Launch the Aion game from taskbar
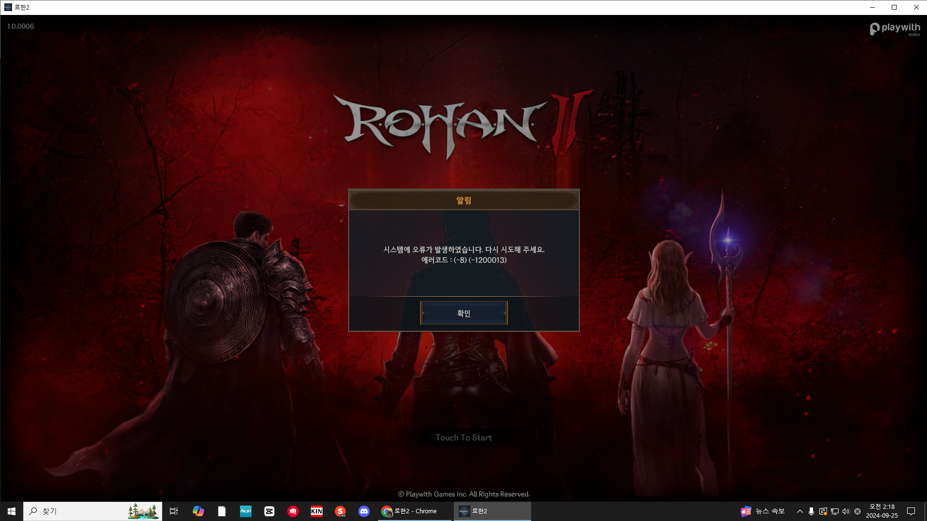927x521 pixels. coord(246,511)
